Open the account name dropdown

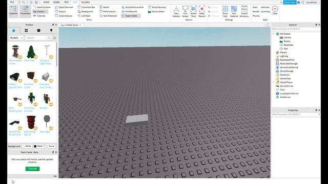(313, 2)
